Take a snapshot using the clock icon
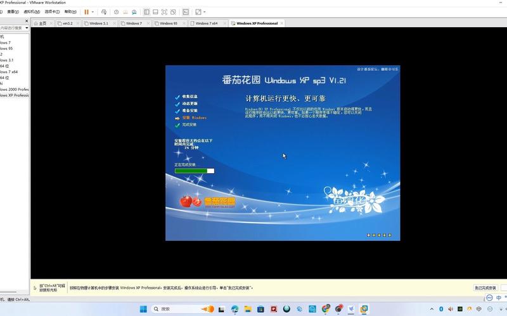Image resolution: width=507 pixels, height=316 pixels. [117, 12]
